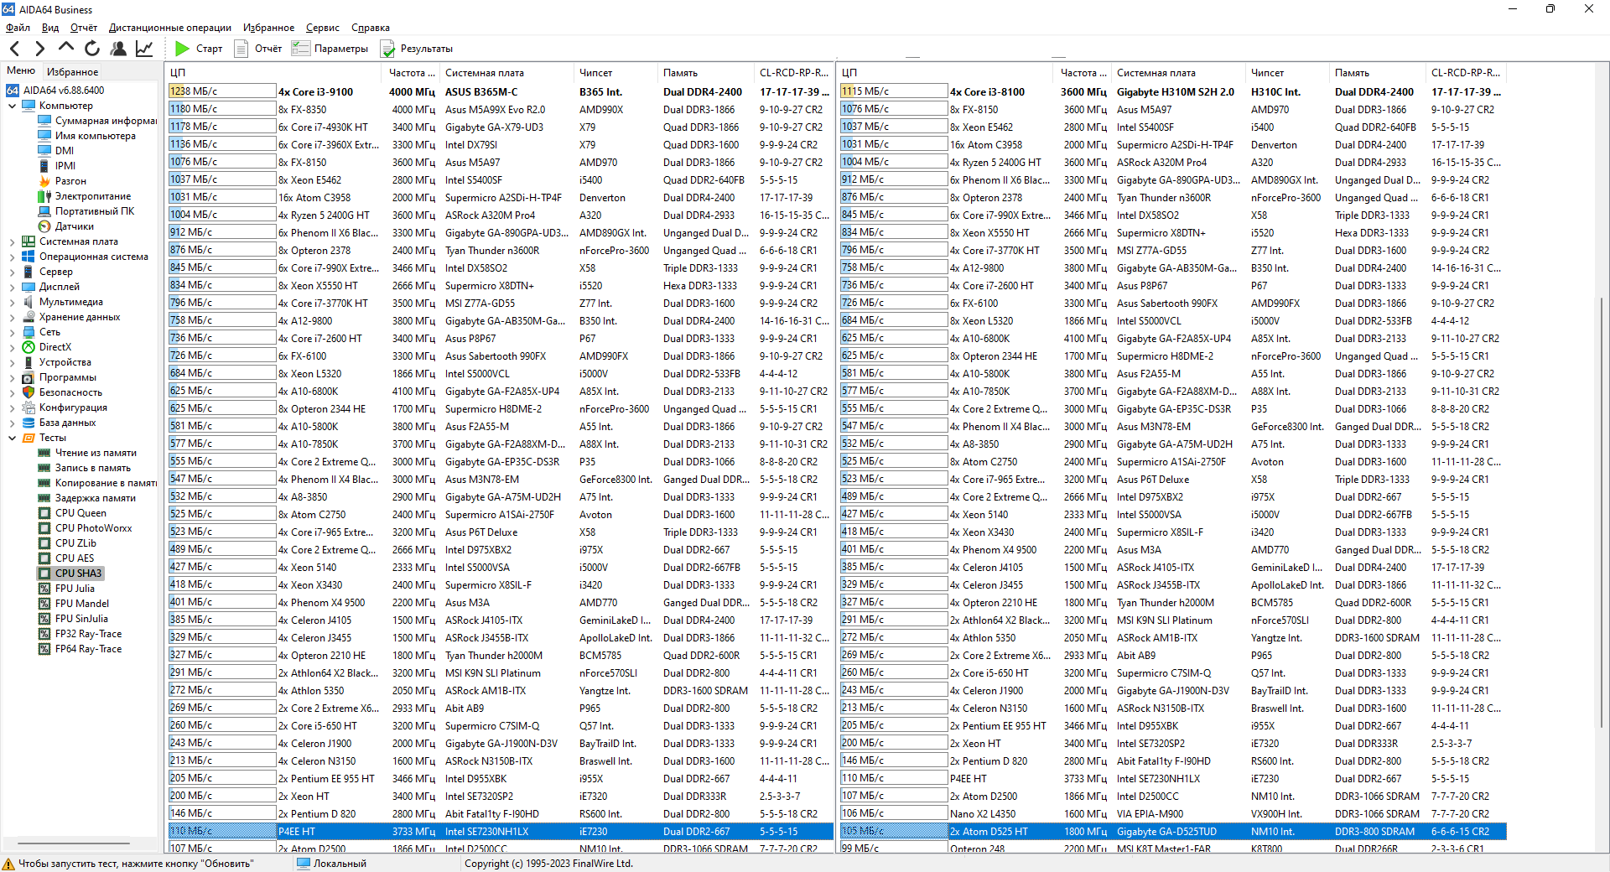Select the CPU Queen benchmark

coord(72,513)
